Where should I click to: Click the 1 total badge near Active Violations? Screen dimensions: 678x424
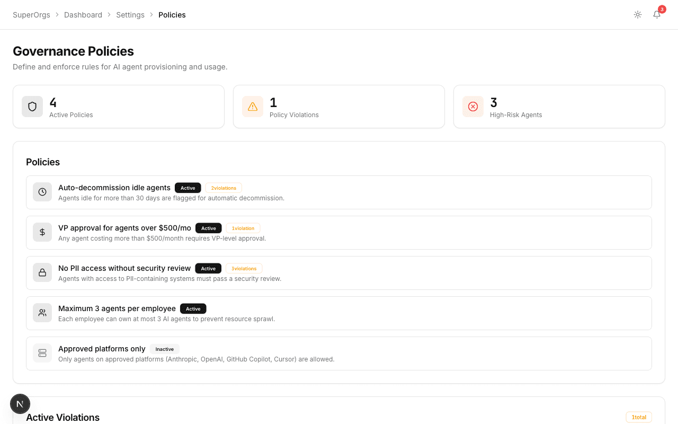[x=639, y=417]
